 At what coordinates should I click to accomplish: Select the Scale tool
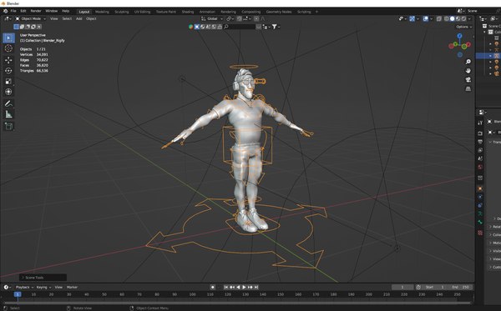(x=8, y=82)
